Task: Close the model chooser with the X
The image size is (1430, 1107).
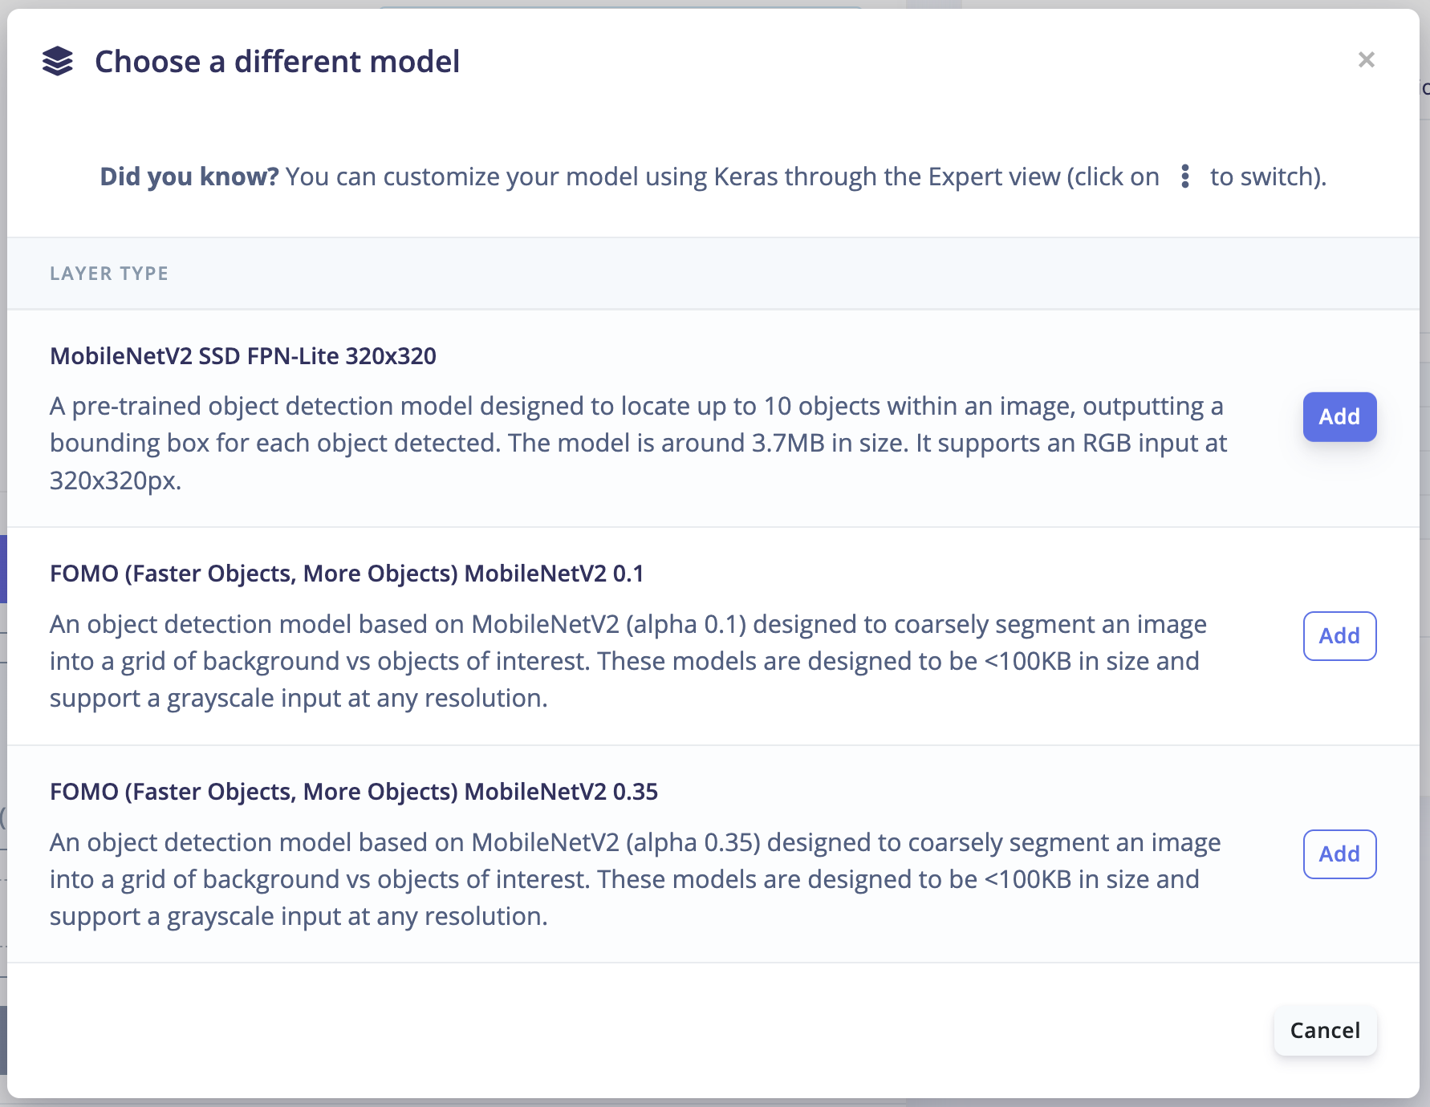Action: click(1366, 60)
